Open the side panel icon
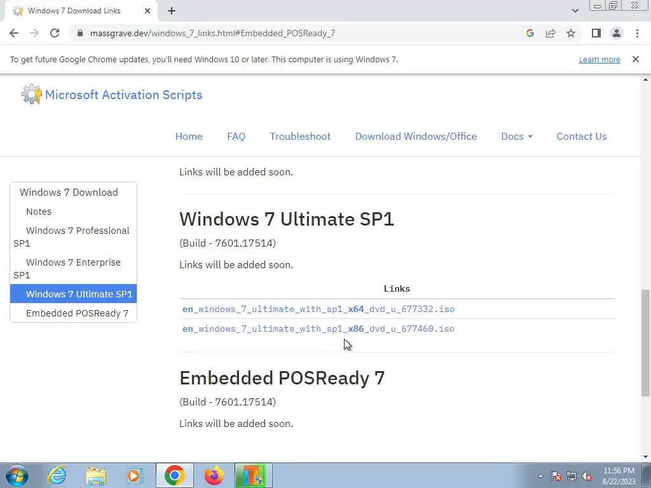 [596, 33]
